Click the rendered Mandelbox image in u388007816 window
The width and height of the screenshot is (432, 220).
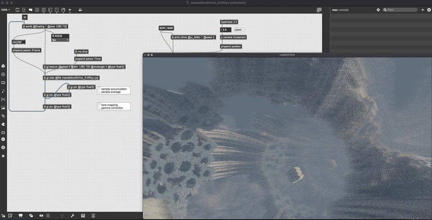click(x=287, y=138)
